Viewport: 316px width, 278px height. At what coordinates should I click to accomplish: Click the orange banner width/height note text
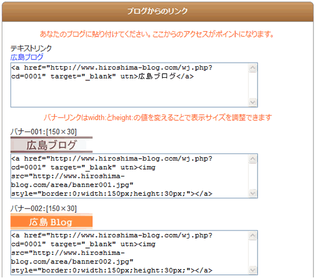158,117
